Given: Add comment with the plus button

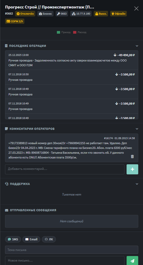Looking at the screenshot, I should [132, 169].
